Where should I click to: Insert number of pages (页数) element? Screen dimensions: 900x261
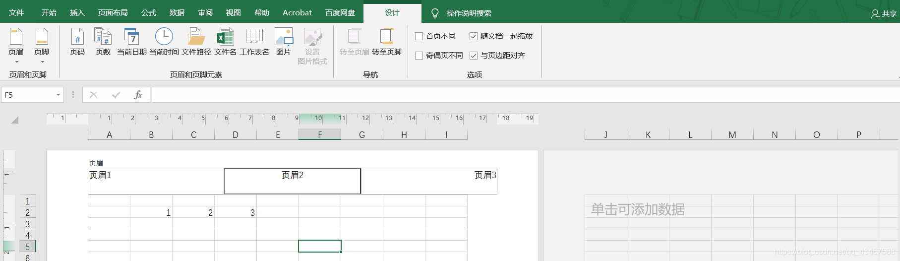tap(103, 42)
